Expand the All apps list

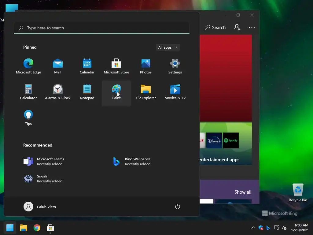[168, 47]
